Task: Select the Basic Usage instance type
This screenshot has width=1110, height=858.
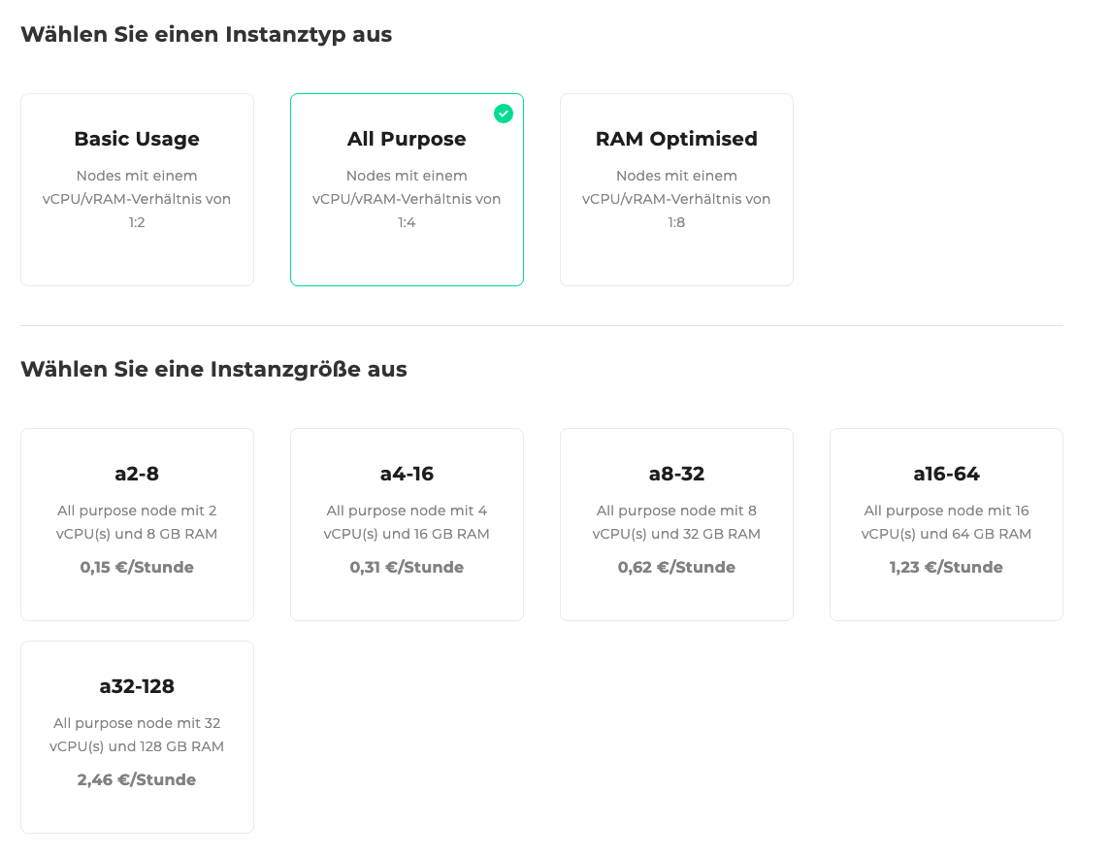Action: (137, 139)
